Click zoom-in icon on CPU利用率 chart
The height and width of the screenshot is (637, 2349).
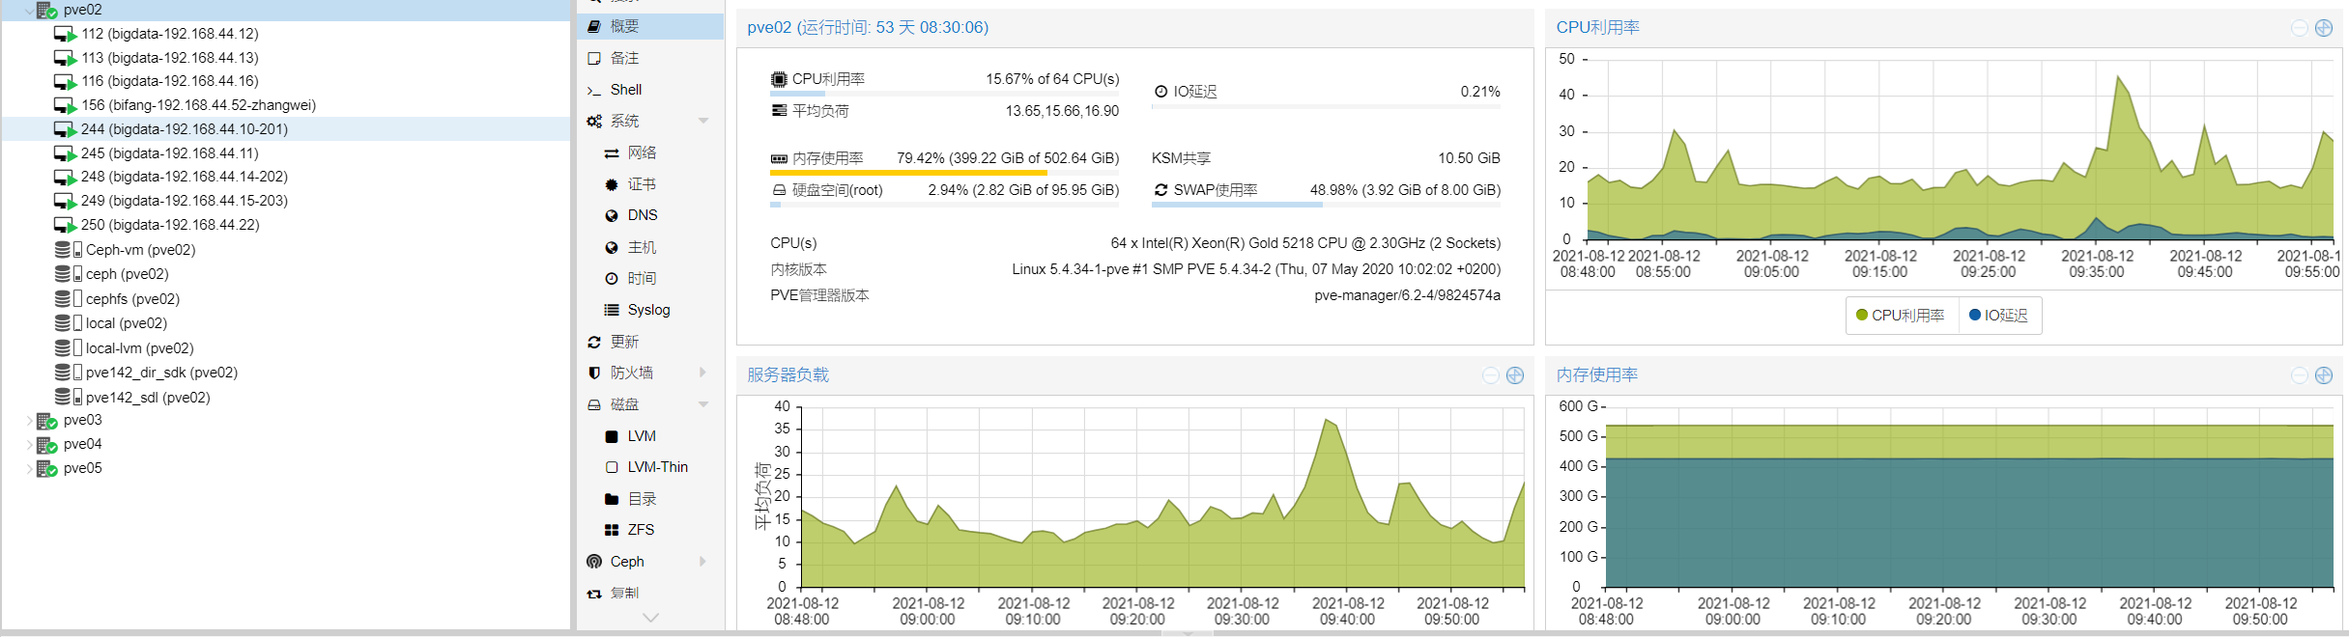tap(2324, 28)
